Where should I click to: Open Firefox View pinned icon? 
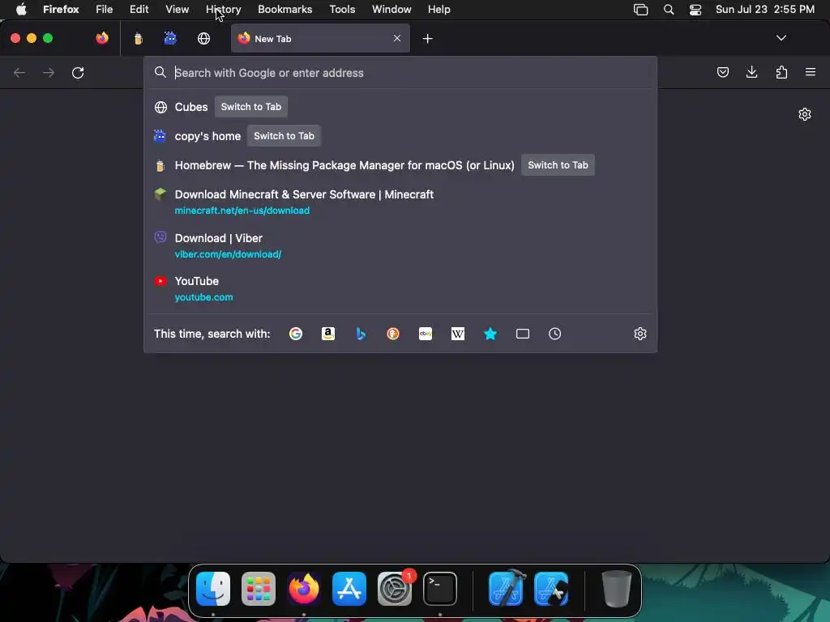(102, 38)
